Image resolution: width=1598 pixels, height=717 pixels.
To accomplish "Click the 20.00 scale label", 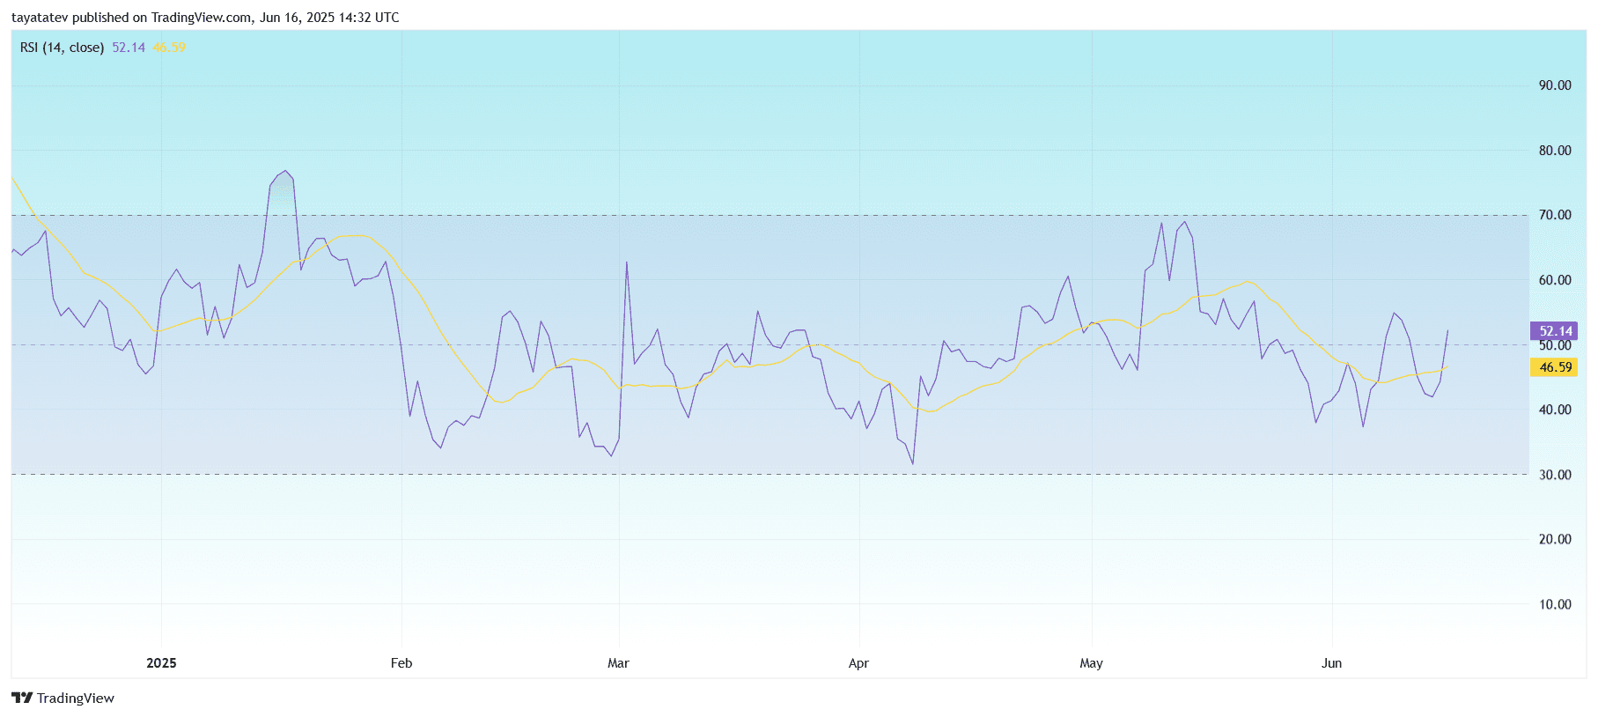I will [x=1555, y=539].
